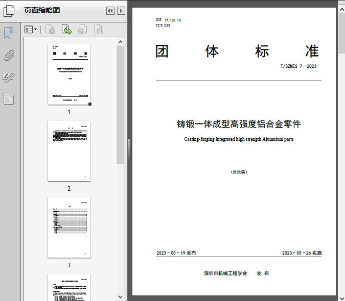
Task: Select page 3 thumbnail
Action: (x=69, y=228)
